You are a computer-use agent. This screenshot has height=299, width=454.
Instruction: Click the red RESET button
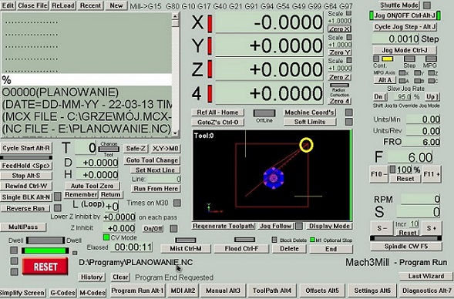coord(45,267)
